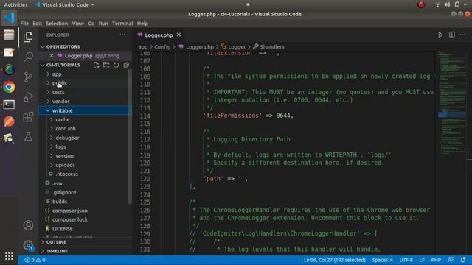Expand the logs folder
The image size is (472, 265).
click(x=86, y=147)
